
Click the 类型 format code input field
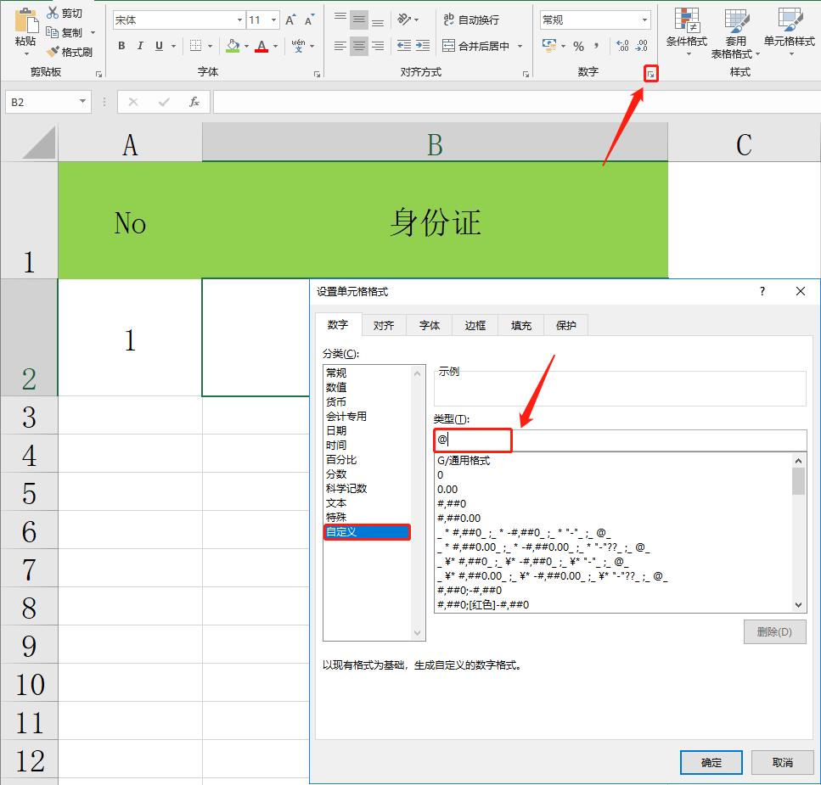pyautogui.click(x=620, y=440)
